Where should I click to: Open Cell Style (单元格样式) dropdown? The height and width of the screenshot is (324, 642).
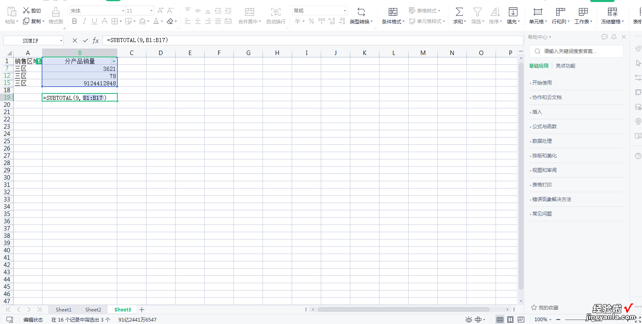click(427, 21)
